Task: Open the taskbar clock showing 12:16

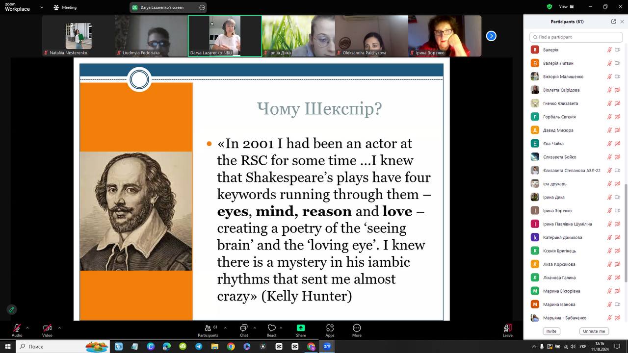Action: pyautogui.click(x=600, y=346)
